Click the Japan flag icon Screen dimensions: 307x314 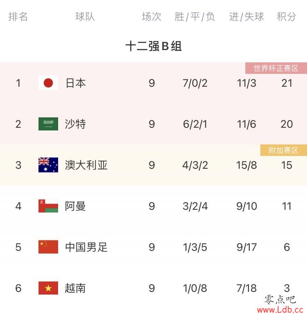coord(48,83)
